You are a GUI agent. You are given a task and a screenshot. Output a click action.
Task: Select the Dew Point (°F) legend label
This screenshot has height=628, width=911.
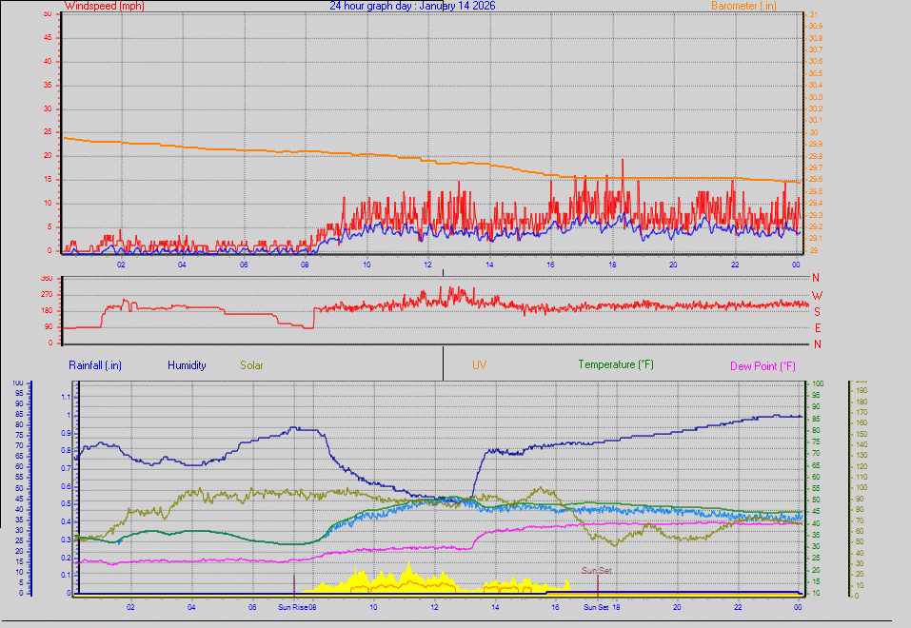click(762, 365)
